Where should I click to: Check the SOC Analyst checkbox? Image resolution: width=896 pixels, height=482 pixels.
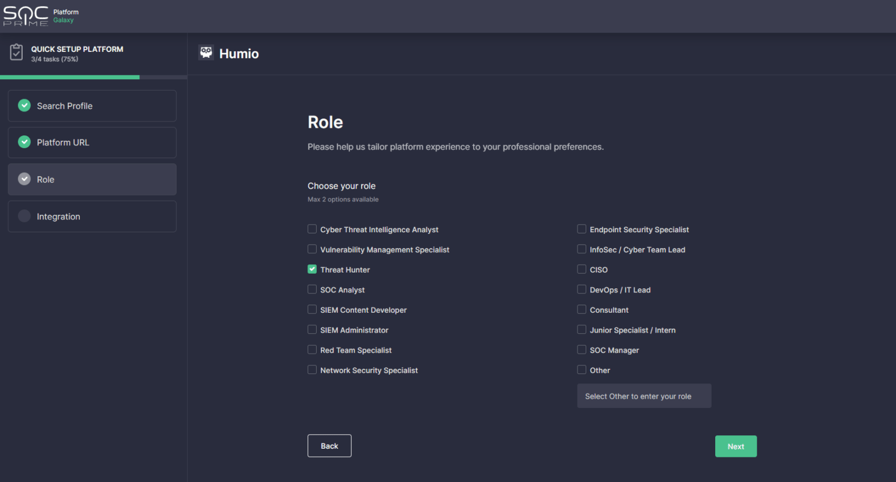click(312, 289)
